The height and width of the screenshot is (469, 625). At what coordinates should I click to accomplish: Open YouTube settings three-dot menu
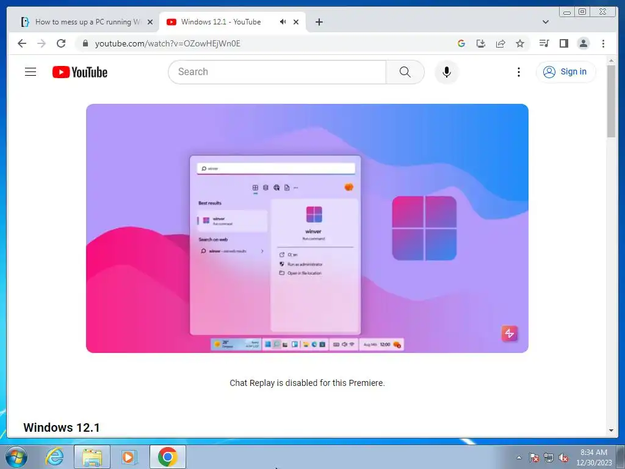coord(519,72)
